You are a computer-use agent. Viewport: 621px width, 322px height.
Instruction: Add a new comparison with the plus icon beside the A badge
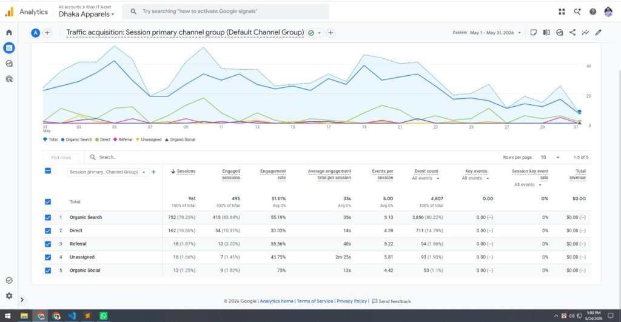(47, 33)
